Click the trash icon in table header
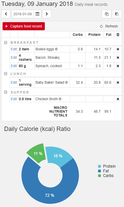The image size is (124, 207). (118, 35)
